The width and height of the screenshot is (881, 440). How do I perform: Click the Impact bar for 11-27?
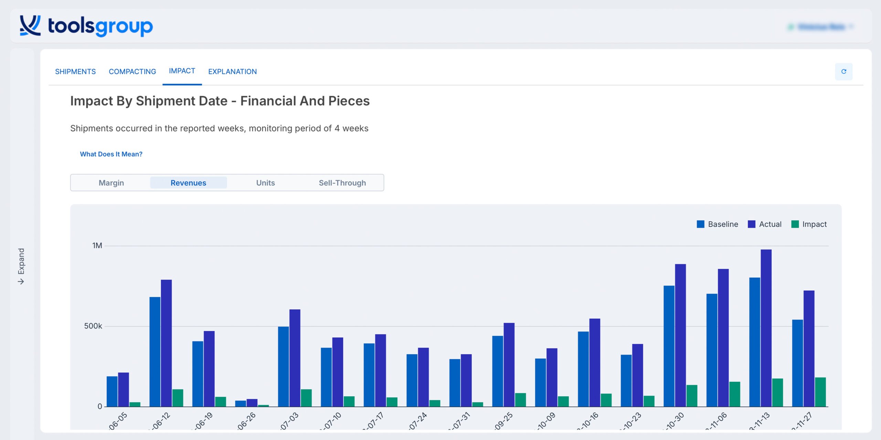[x=820, y=392]
